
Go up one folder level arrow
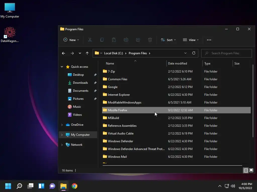click(x=87, y=53)
